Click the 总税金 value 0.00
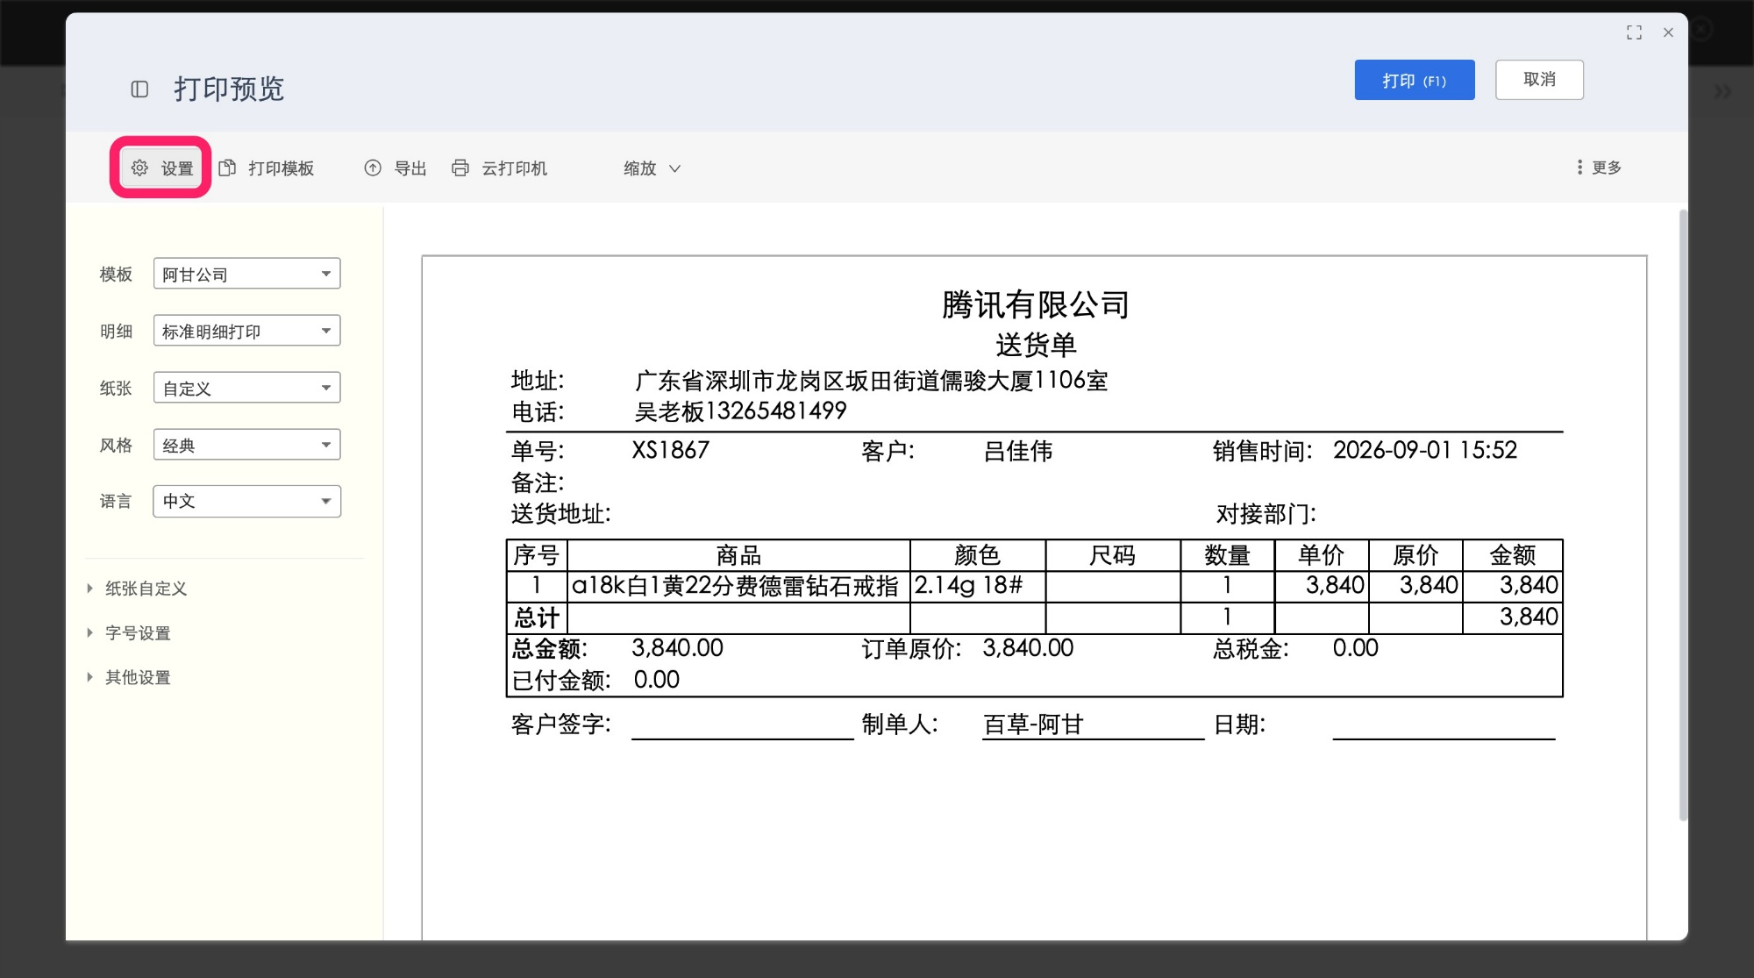Viewport: 1754px width, 978px height. tap(1355, 648)
